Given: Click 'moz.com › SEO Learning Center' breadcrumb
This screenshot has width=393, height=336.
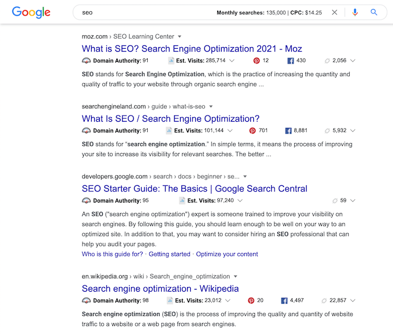Looking at the screenshot, I should [x=128, y=36].
